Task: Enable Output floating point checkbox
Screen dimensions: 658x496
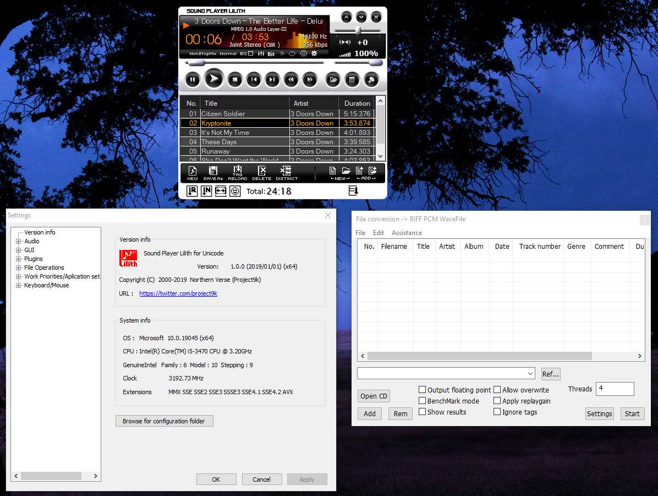Action: [x=423, y=390]
